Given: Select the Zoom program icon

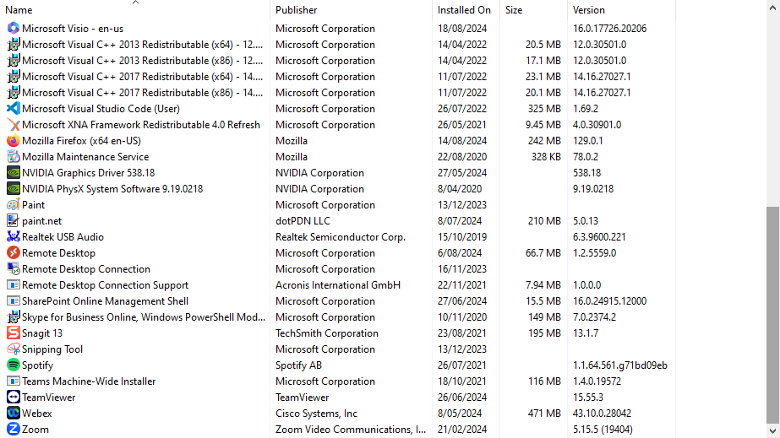Looking at the screenshot, I should point(13,430).
